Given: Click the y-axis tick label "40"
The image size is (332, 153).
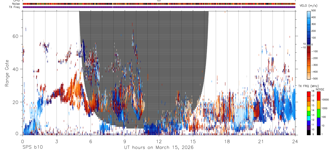Looking at the screenshot, I should (16, 69).
